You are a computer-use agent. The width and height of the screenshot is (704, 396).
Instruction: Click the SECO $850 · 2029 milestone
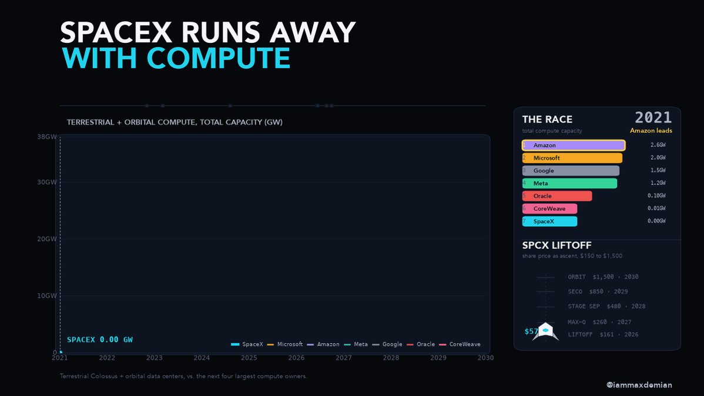pyautogui.click(x=598, y=292)
